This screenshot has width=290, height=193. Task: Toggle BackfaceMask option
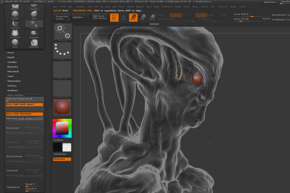point(14,156)
